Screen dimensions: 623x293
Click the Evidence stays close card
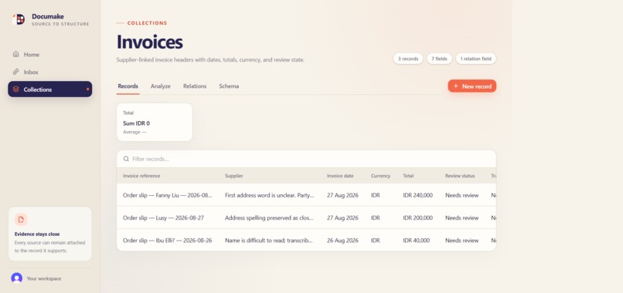click(x=50, y=234)
